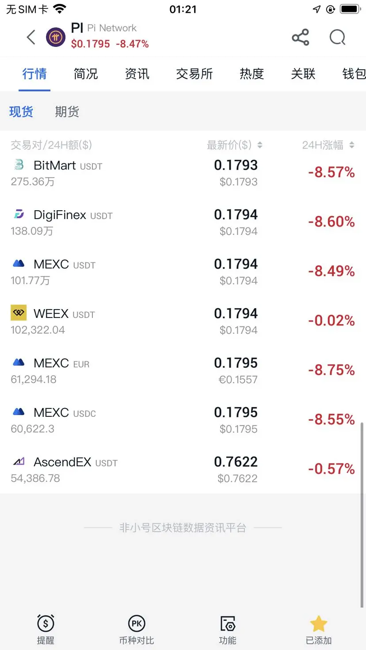Tap the Pi Network coin logo
This screenshot has width=366, height=650.
(56, 38)
